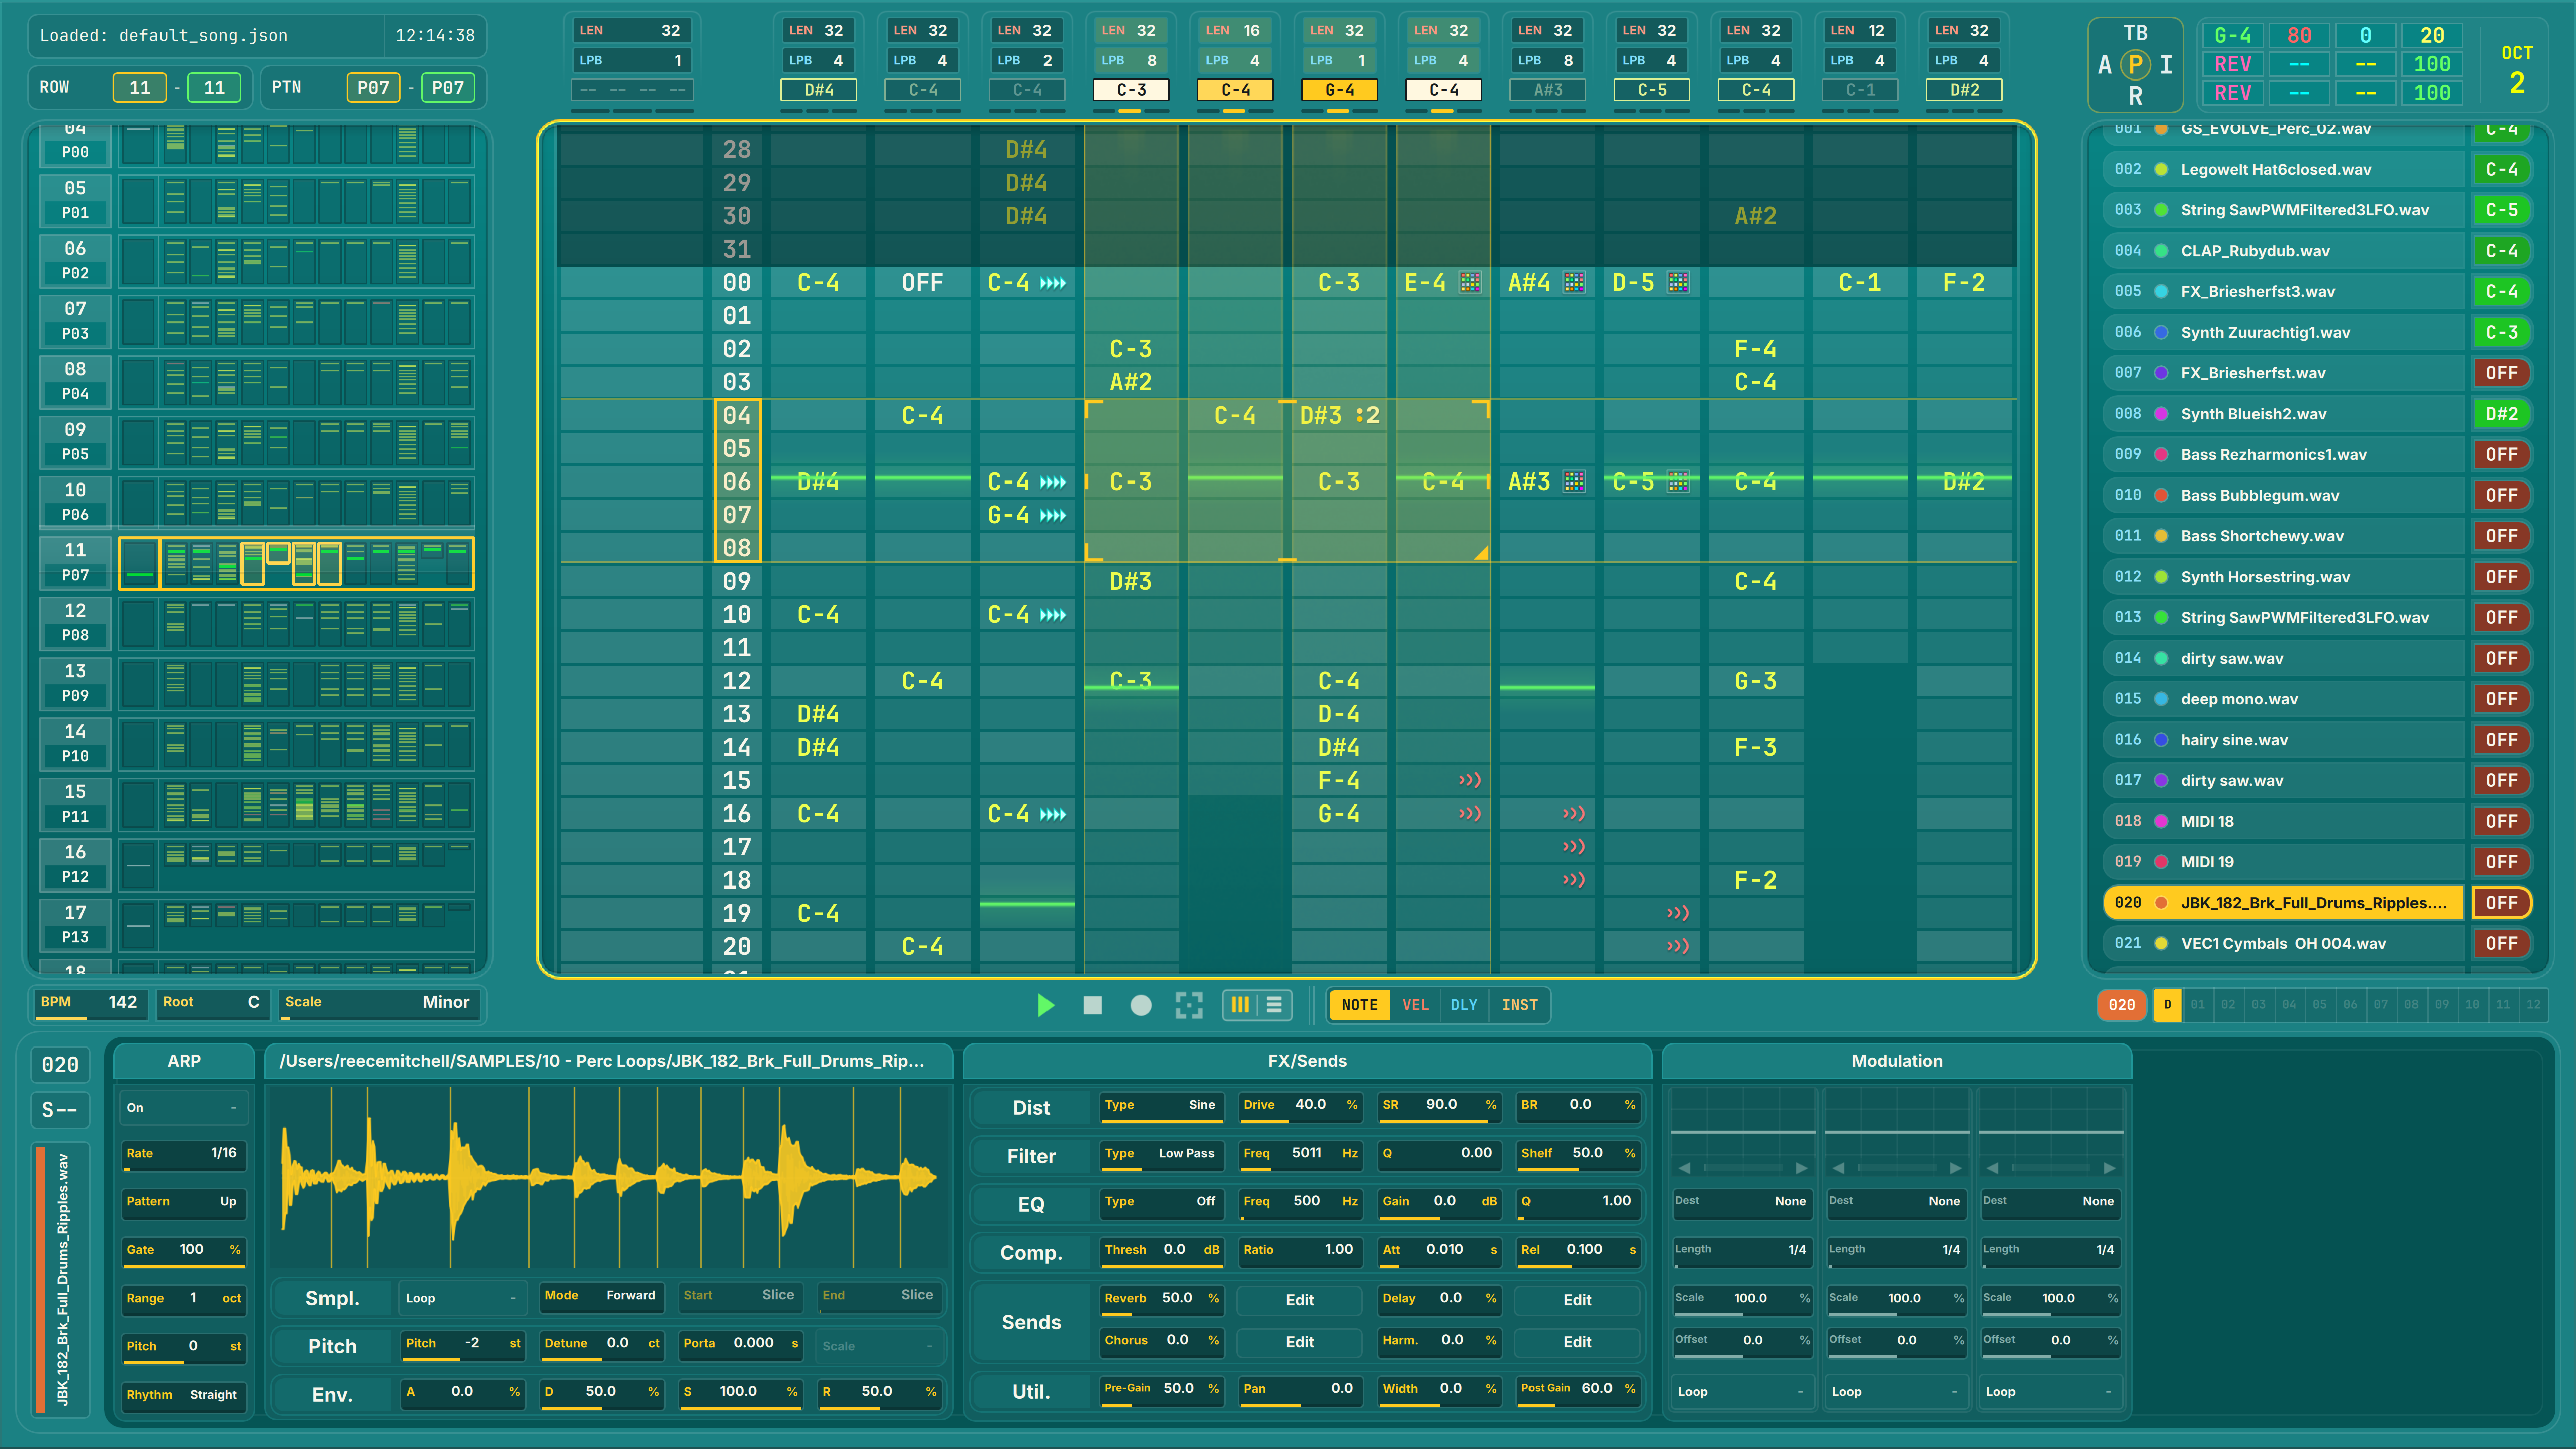This screenshot has width=2576, height=1449.
Task: Click Edit next to Chorus send
Action: pos(1299,1342)
